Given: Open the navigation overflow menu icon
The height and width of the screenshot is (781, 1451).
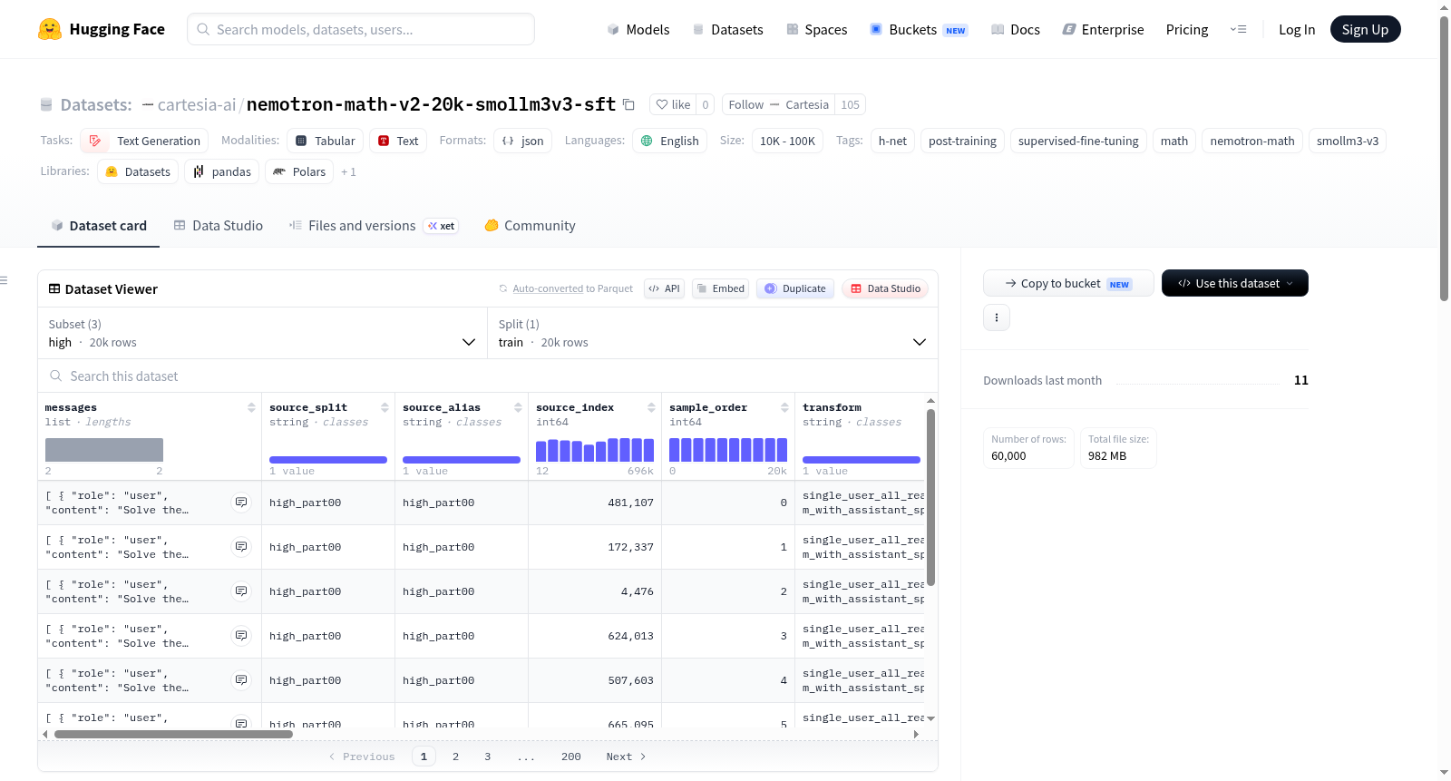Looking at the screenshot, I should [1238, 29].
